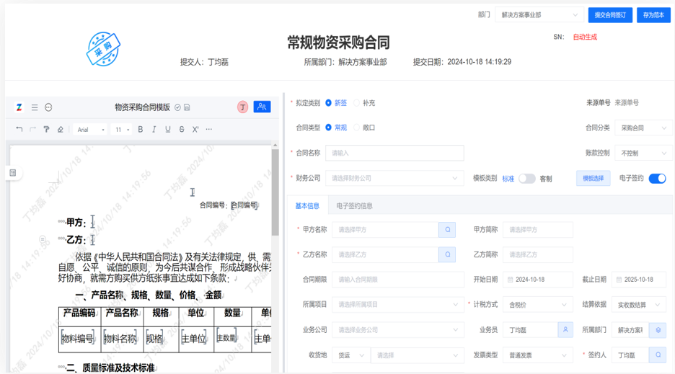675x374 pixels.
Task: Open the 合同分类 dropdown
Action: (639, 128)
